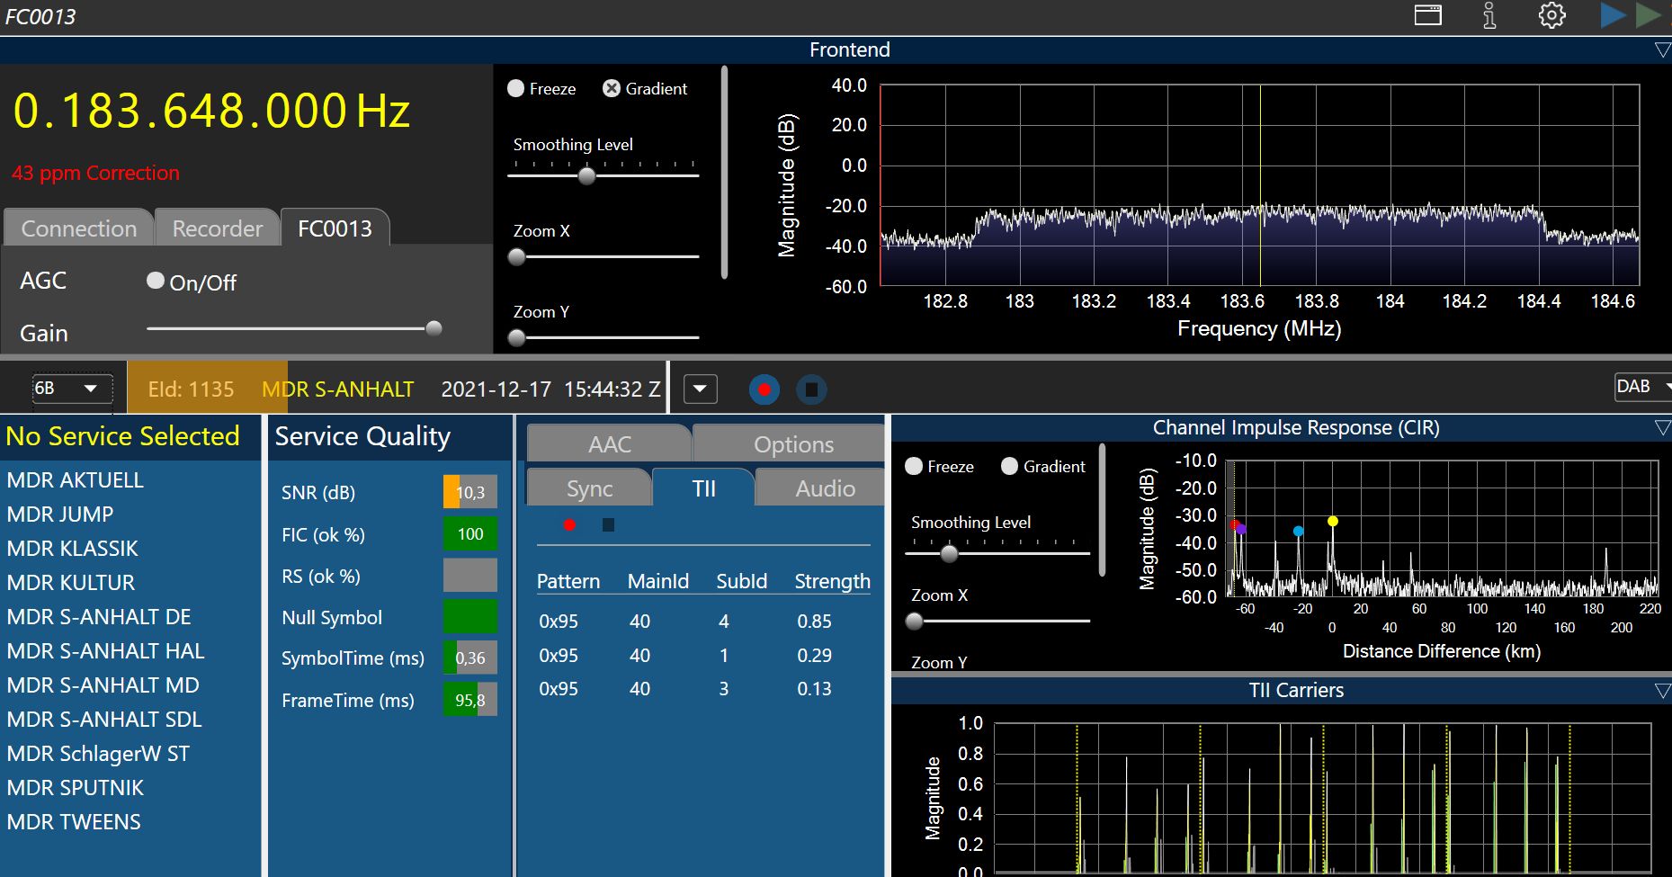
Task: Select the MDR KLASSIK service
Action: tap(73, 549)
